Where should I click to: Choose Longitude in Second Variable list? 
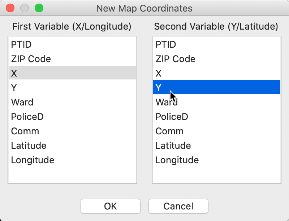pos(217,160)
